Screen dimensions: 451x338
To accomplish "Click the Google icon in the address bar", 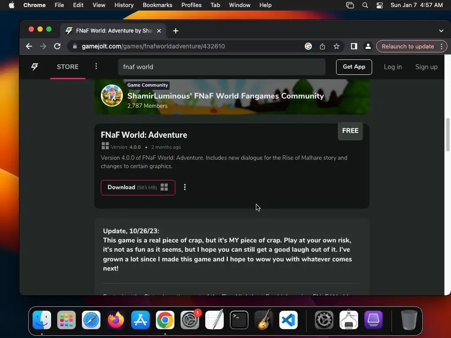I will point(308,46).
